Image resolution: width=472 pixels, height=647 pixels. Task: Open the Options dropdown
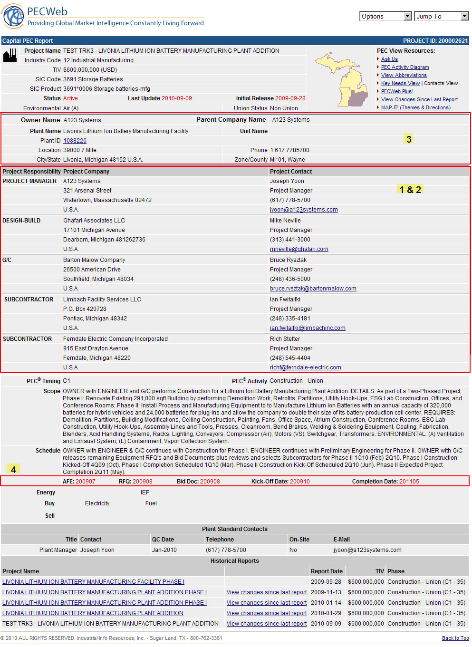pyautogui.click(x=385, y=16)
